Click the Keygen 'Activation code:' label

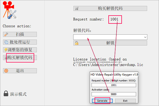click(x=100, y=90)
